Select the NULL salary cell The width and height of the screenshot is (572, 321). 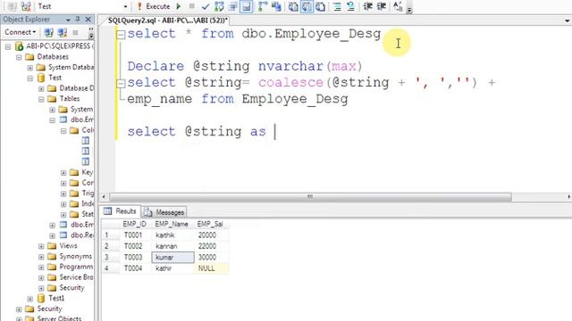(211, 268)
